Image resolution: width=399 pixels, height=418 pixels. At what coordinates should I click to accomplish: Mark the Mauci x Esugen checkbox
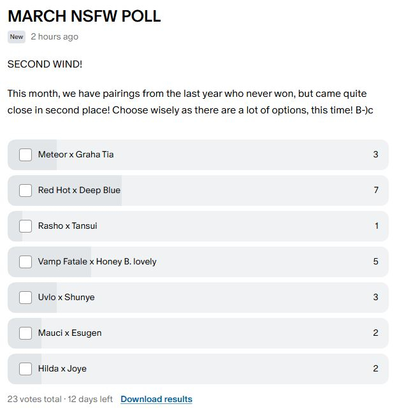[25, 333]
